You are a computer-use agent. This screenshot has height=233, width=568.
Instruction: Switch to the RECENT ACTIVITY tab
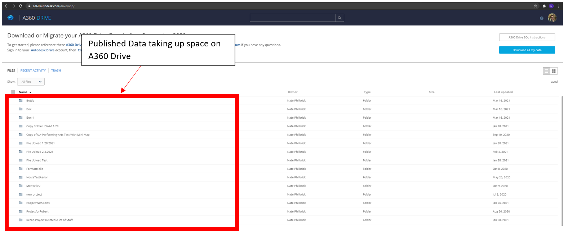(33, 70)
